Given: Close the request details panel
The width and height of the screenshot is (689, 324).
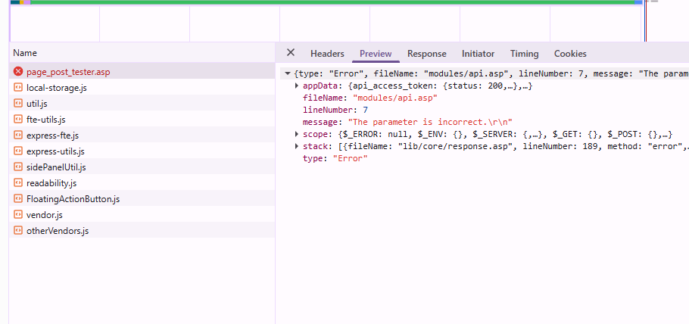Looking at the screenshot, I should (291, 53).
